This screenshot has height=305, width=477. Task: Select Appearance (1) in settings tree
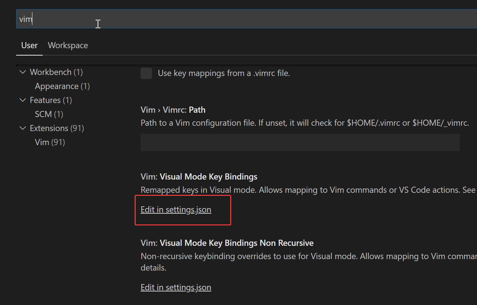pos(62,86)
